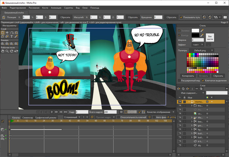Viewport: 229px width, 157px height.
Task: Select the eyedropper tool in Layer tools
Action: [x=16, y=37]
